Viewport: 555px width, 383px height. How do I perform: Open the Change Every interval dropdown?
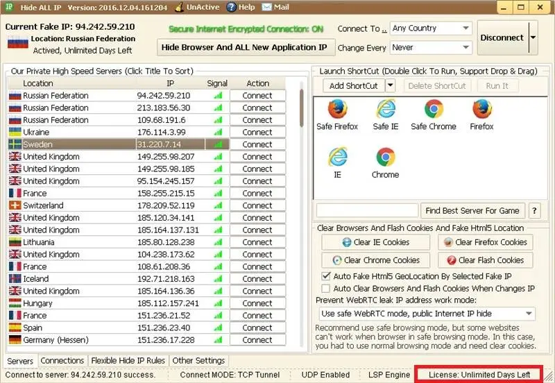point(431,47)
